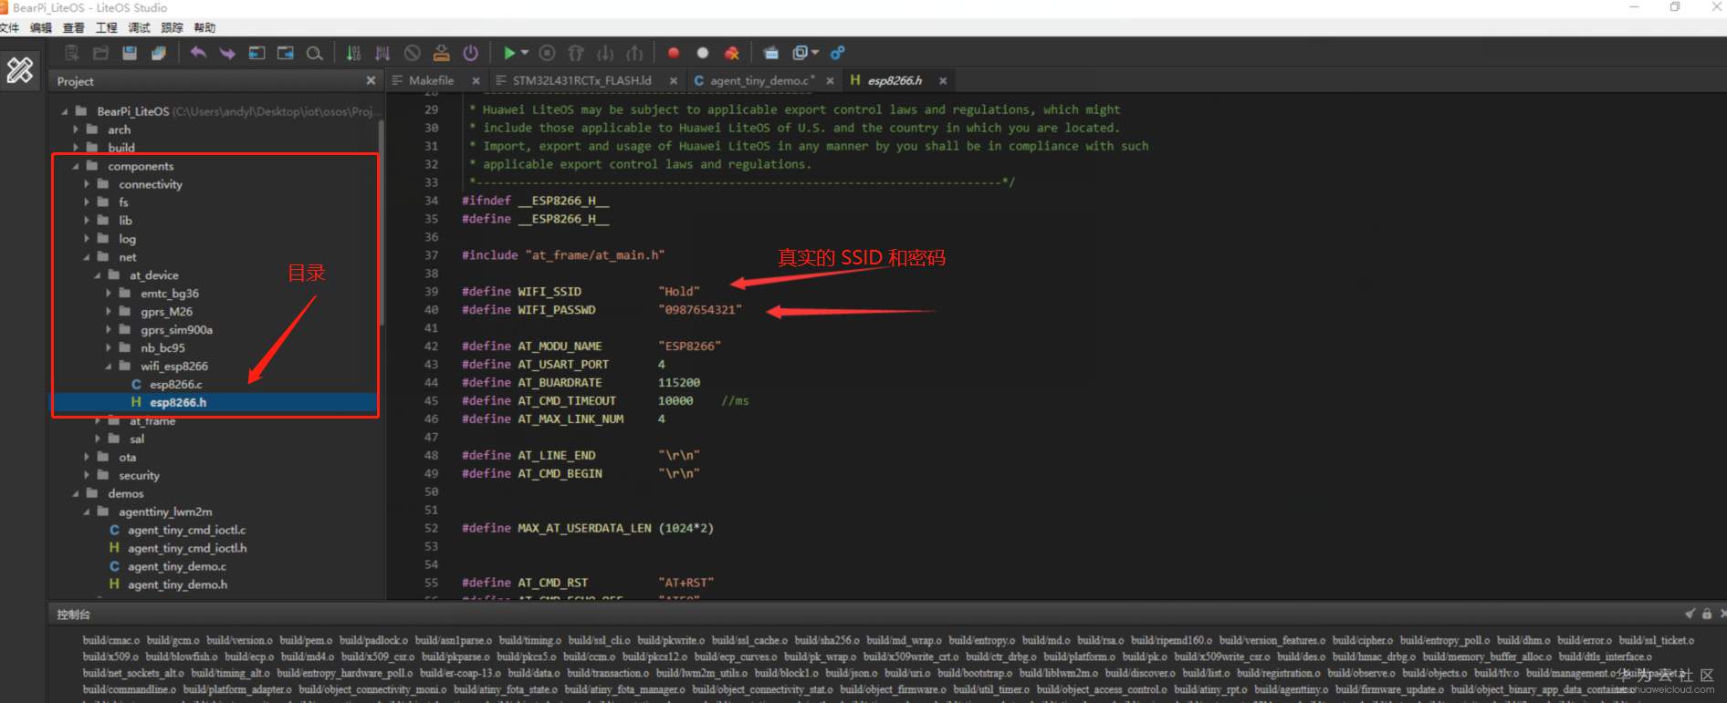Expand the security folder arrow
The height and width of the screenshot is (703, 1727).
click(88, 475)
